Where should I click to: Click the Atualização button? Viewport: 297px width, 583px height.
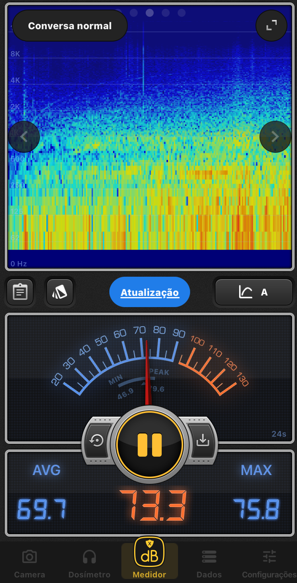point(150,292)
